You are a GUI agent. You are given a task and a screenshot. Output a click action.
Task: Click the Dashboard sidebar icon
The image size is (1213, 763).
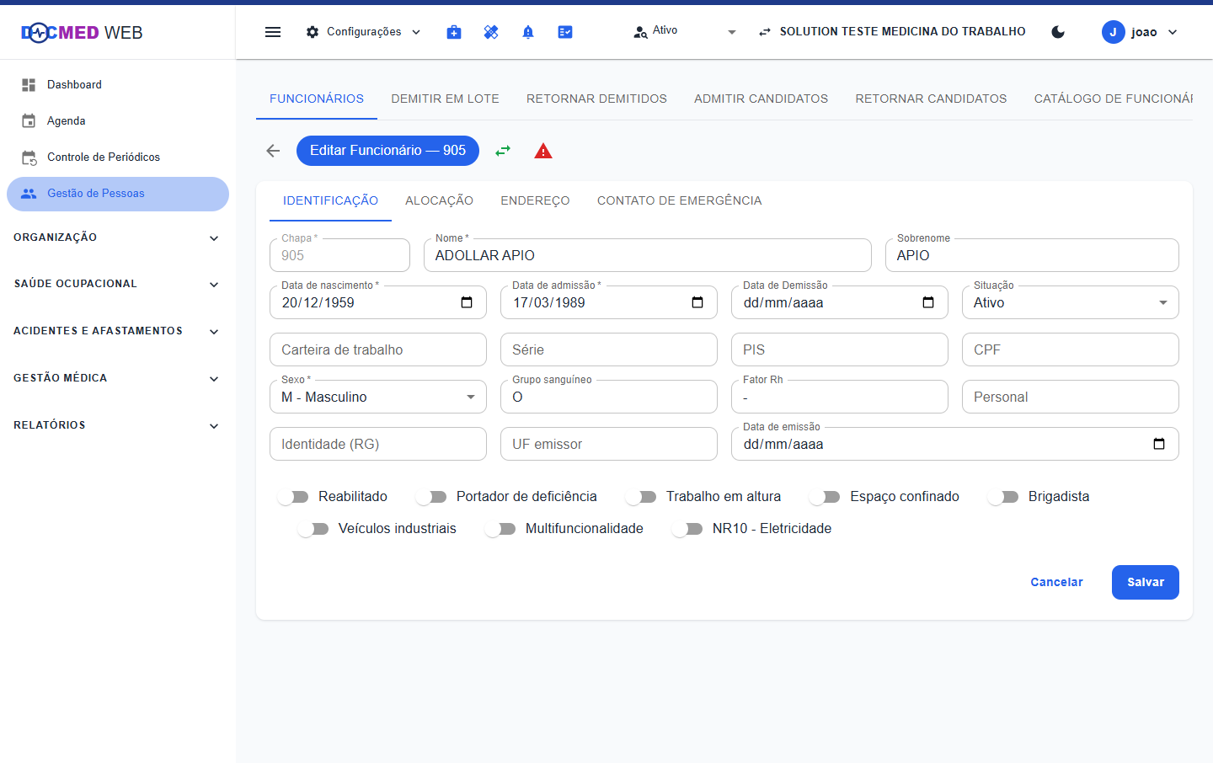[x=29, y=85]
